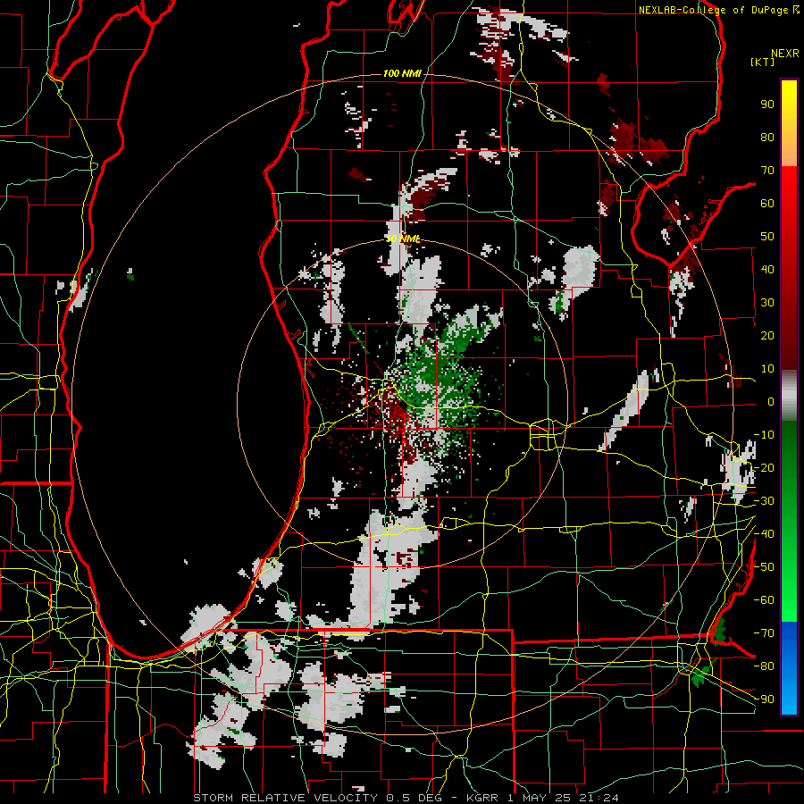Click the positive 30 scale label

pos(767,303)
